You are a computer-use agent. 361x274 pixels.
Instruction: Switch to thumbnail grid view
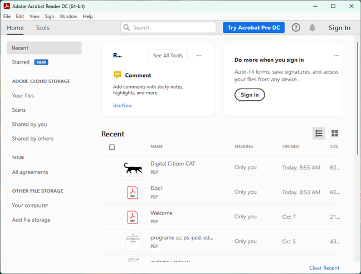click(x=334, y=133)
